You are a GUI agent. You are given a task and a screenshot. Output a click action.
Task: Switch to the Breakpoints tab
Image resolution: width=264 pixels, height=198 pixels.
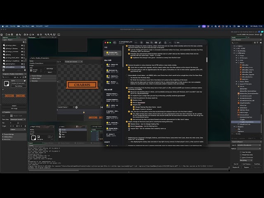coord(80,143)
